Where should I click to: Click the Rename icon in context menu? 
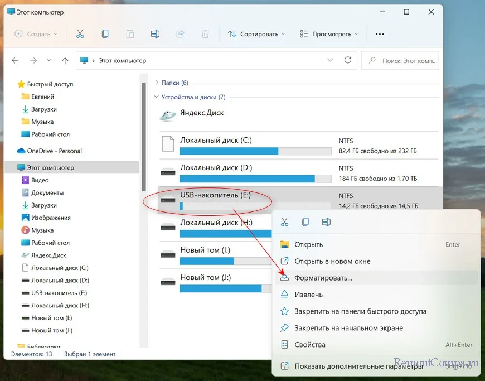pos(326,222)
